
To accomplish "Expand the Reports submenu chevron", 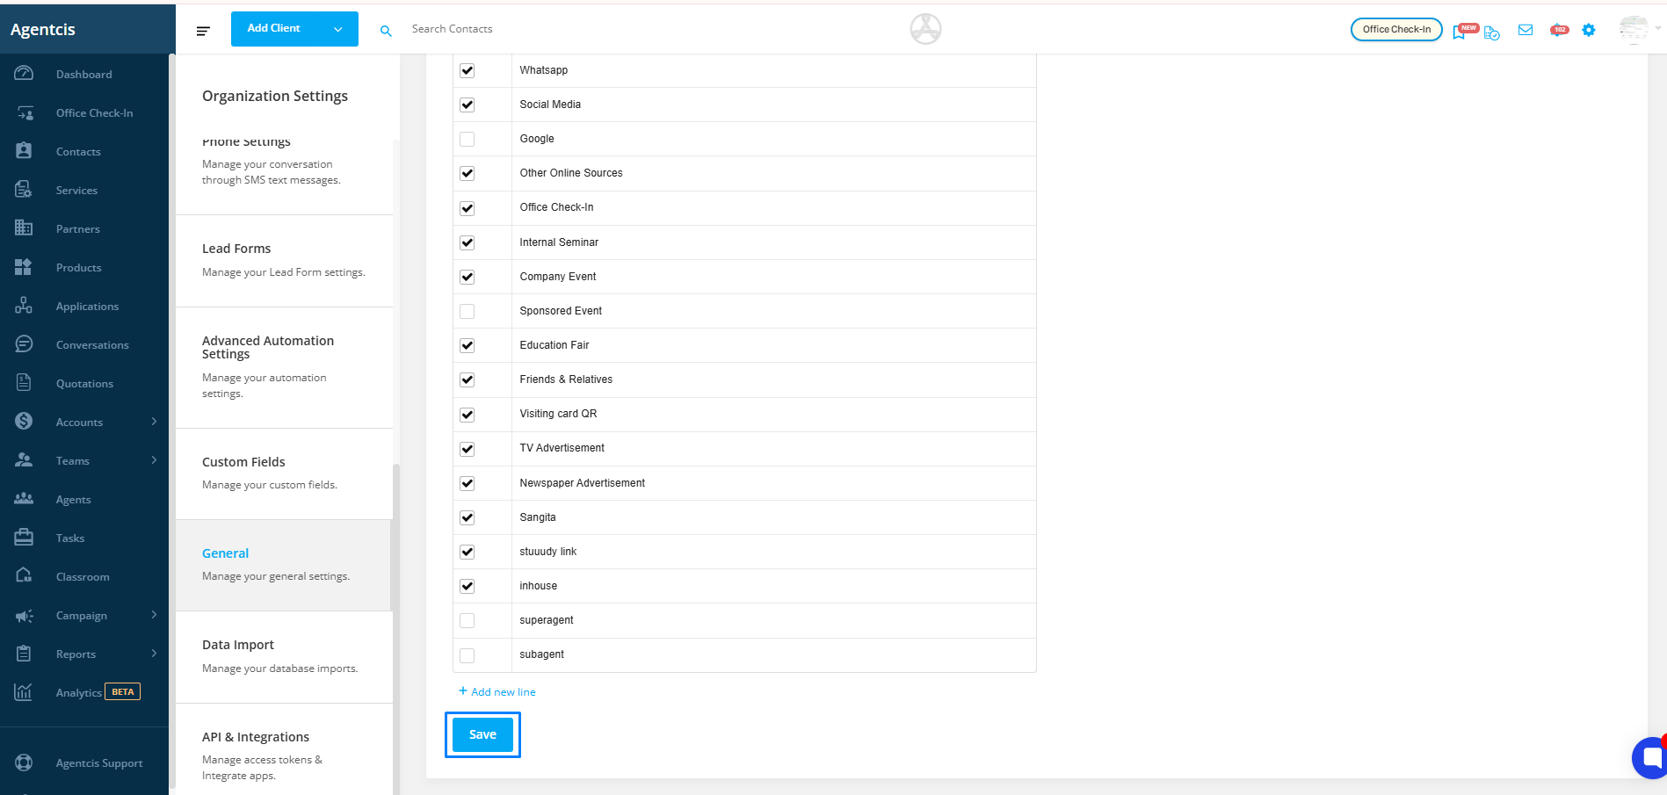I will click(154, 654).
